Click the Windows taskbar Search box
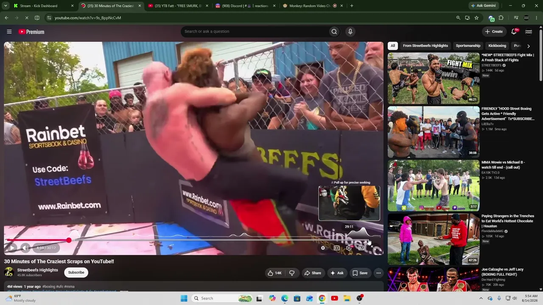The width and height of the screenshot is (543, 305). coord(223,298)
